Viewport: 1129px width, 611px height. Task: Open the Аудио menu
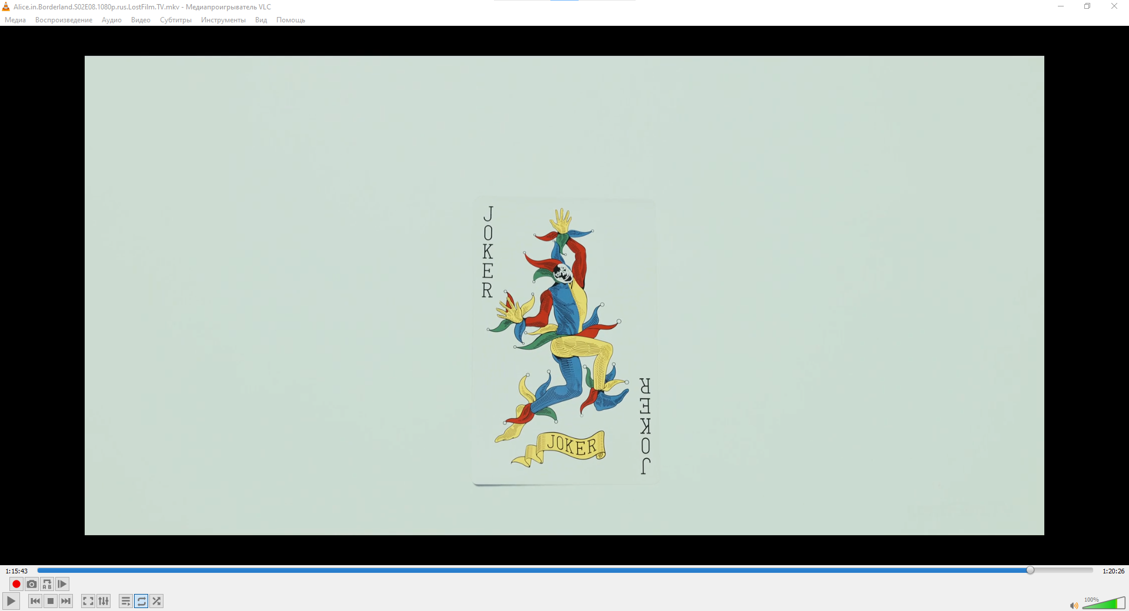[112, 20]
